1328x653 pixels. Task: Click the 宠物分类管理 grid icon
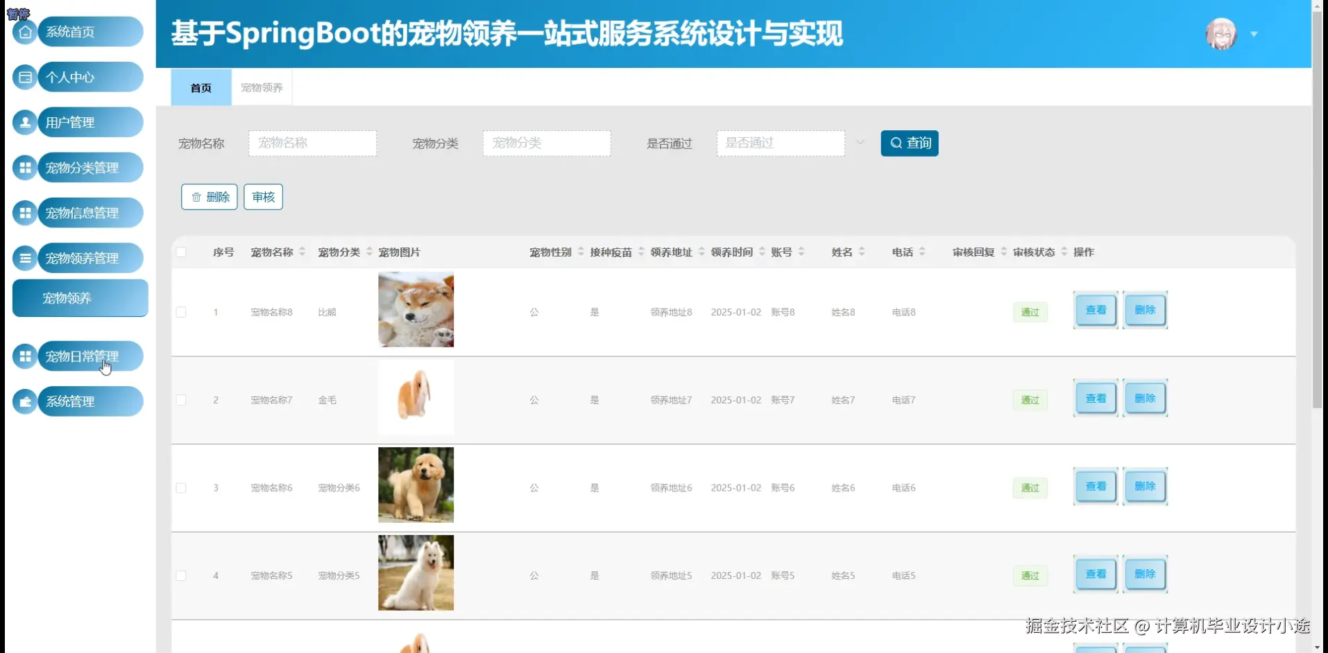(x=24, y=167)
